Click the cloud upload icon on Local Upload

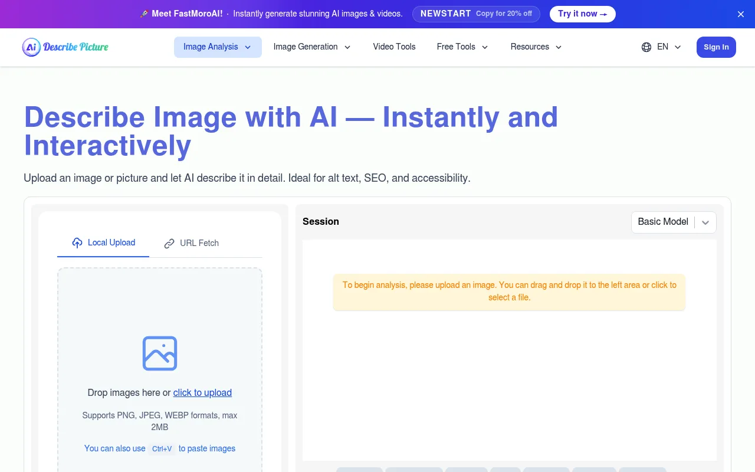click(77, 243)
